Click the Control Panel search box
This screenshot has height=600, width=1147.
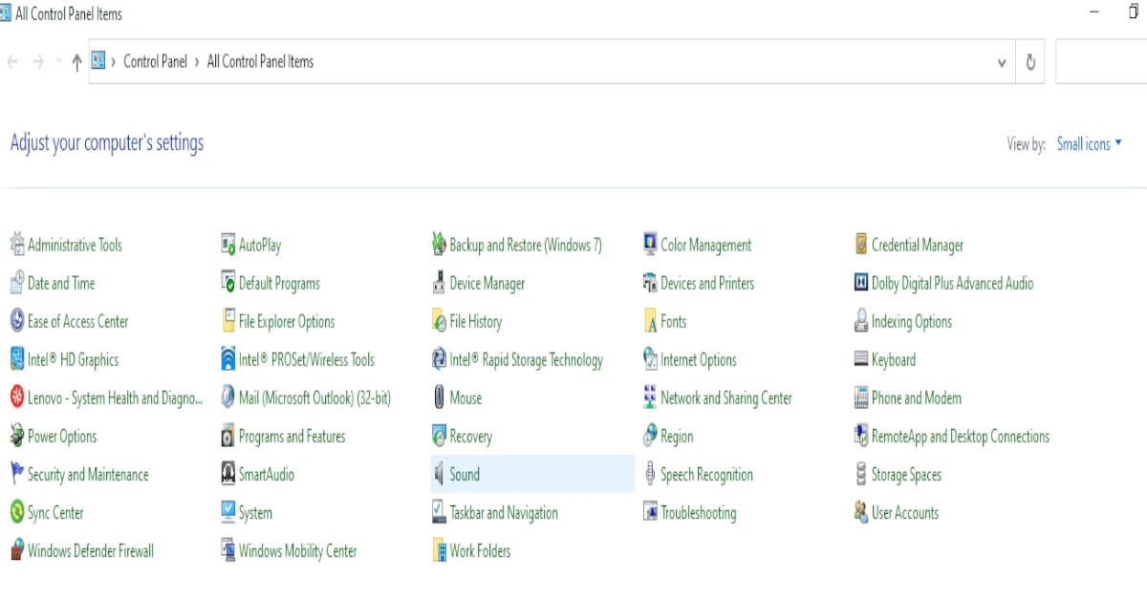click(x=1099, y=62)
